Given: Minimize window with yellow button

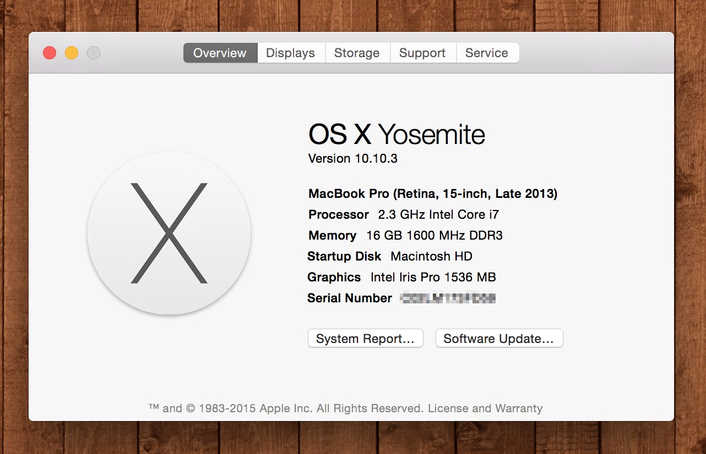Looking at the screenshot, I should (72, 53).
